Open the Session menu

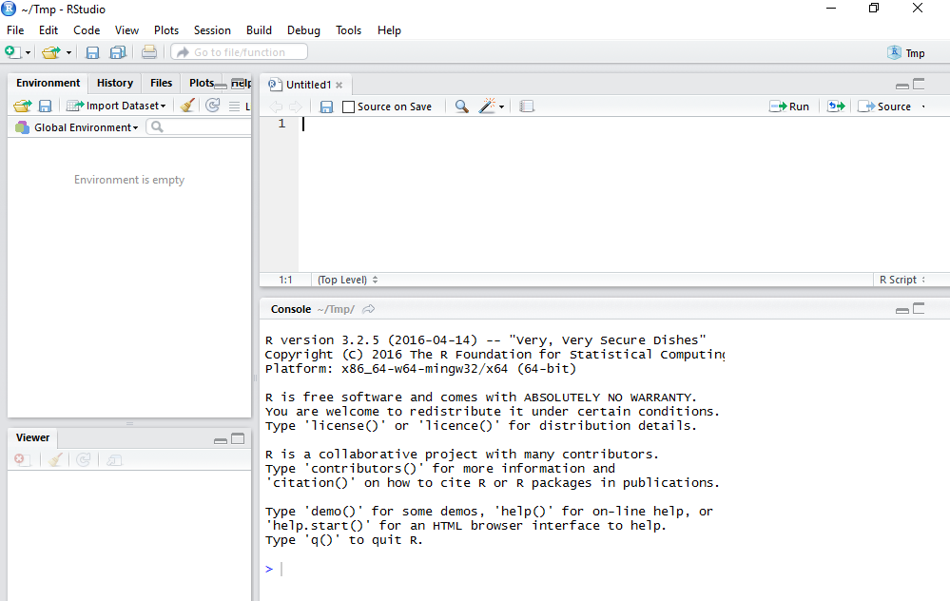pyautogui.click(x=212, y=30)
